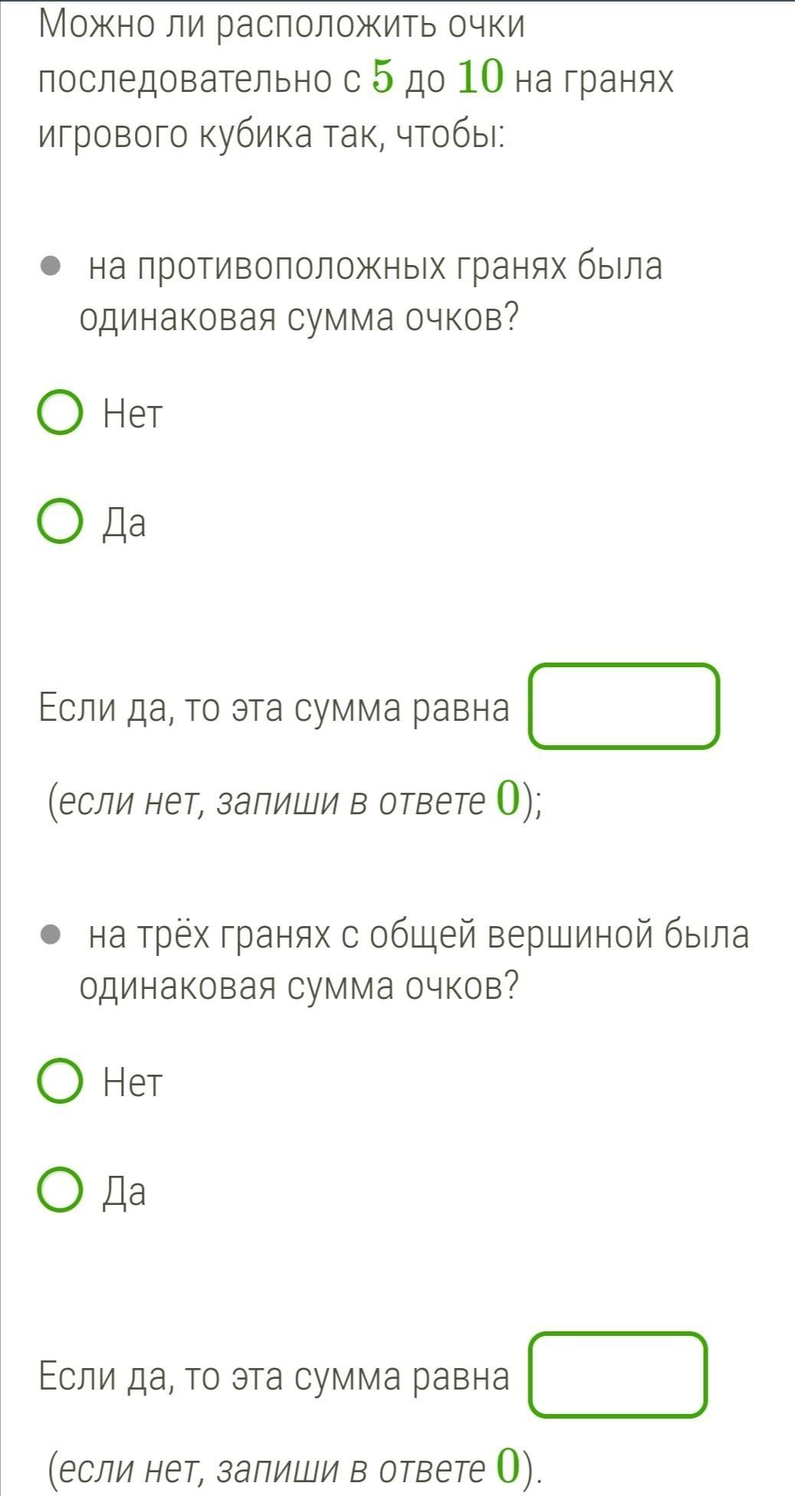This screenshot has width=795, height=1496.
Task: Click the 'Нет' label text under opposite faces question
Action: 133,414
